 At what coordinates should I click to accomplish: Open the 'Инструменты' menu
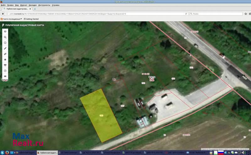click(x=44, y=5)
